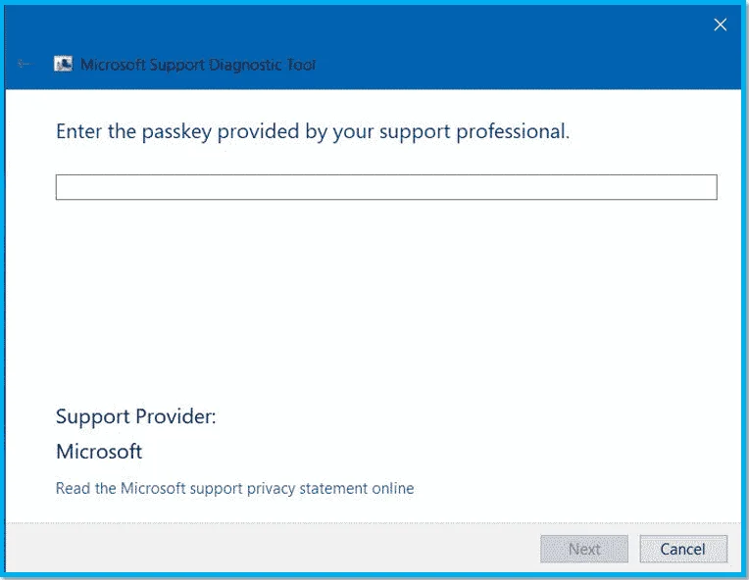Open the Microsoft support privacy statement link
The image size is (749, 580).
(x=234, y=488)
